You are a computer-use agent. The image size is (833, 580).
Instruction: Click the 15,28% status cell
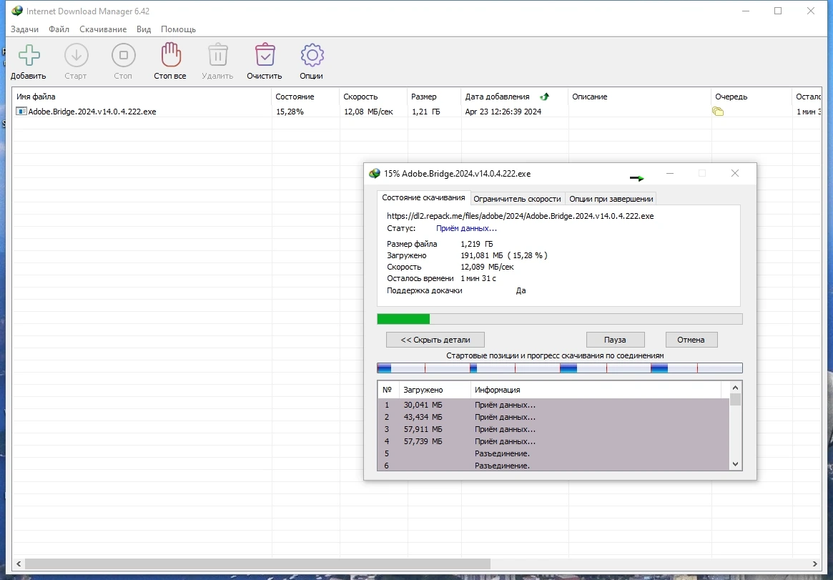(290, 112)
